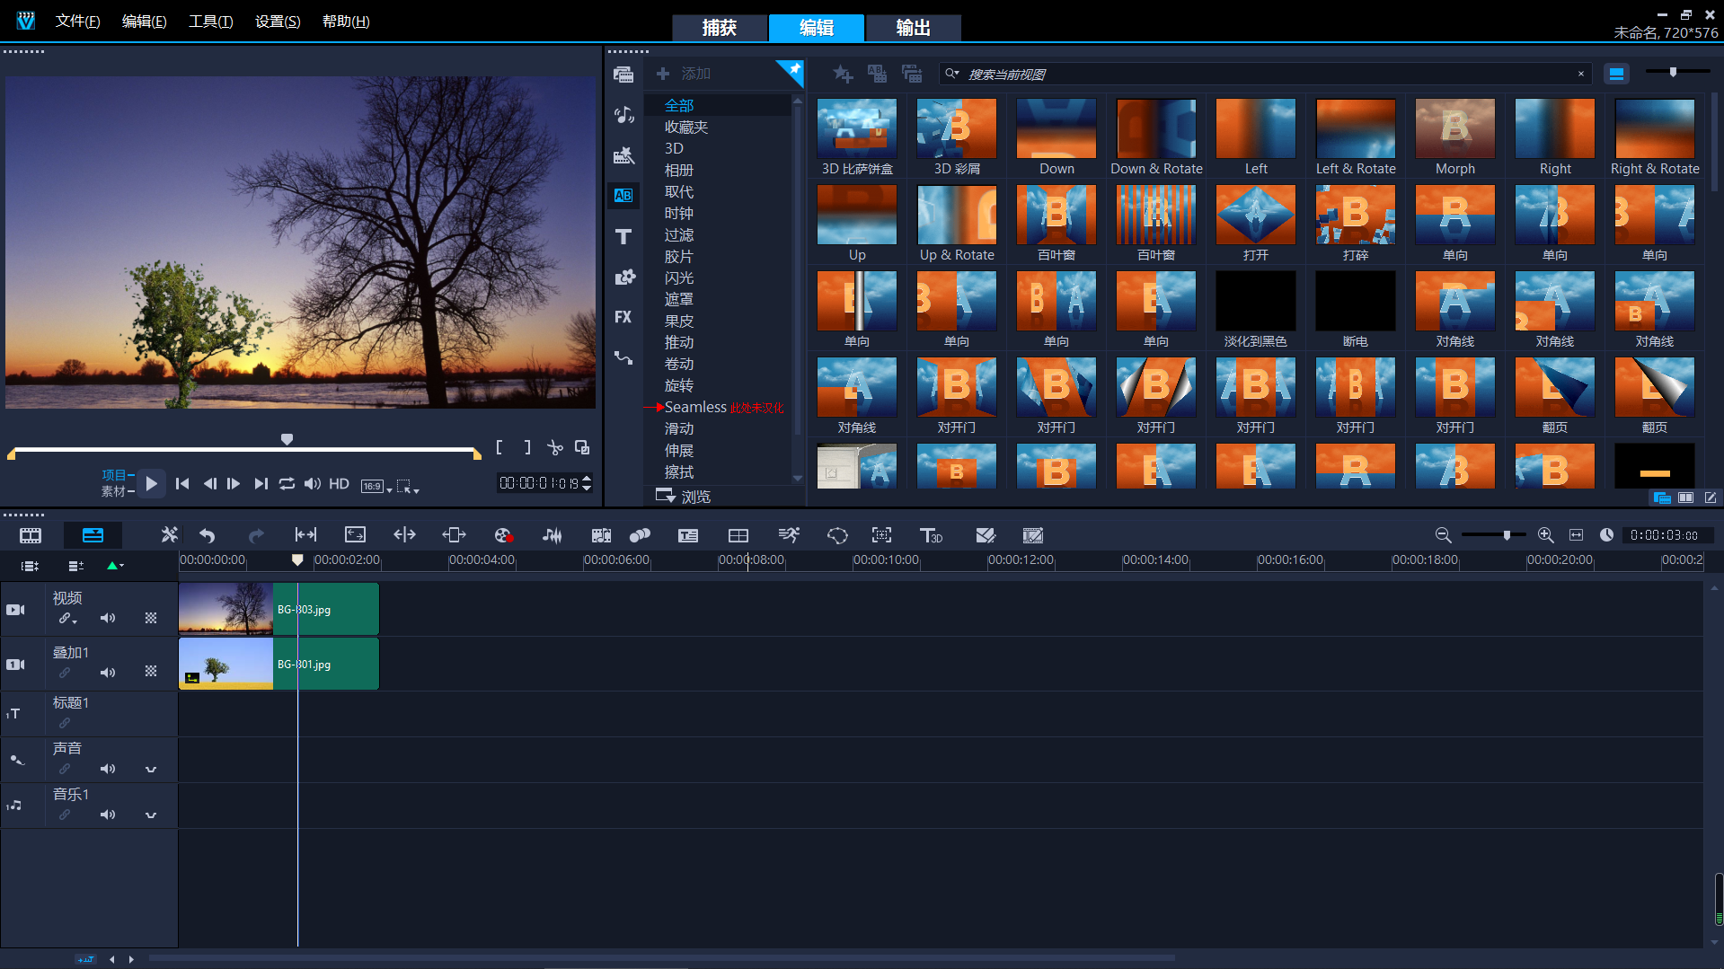Open the Media library panel icon
Screen dimensions: 1724x969
(x=623, y=75)
